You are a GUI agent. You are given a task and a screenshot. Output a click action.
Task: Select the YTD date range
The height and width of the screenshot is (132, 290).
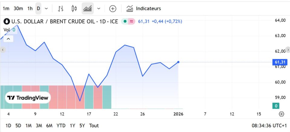coord(61,125)
